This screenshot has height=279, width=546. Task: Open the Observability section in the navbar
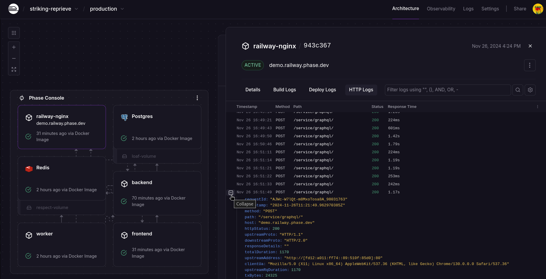coord(441,9)
